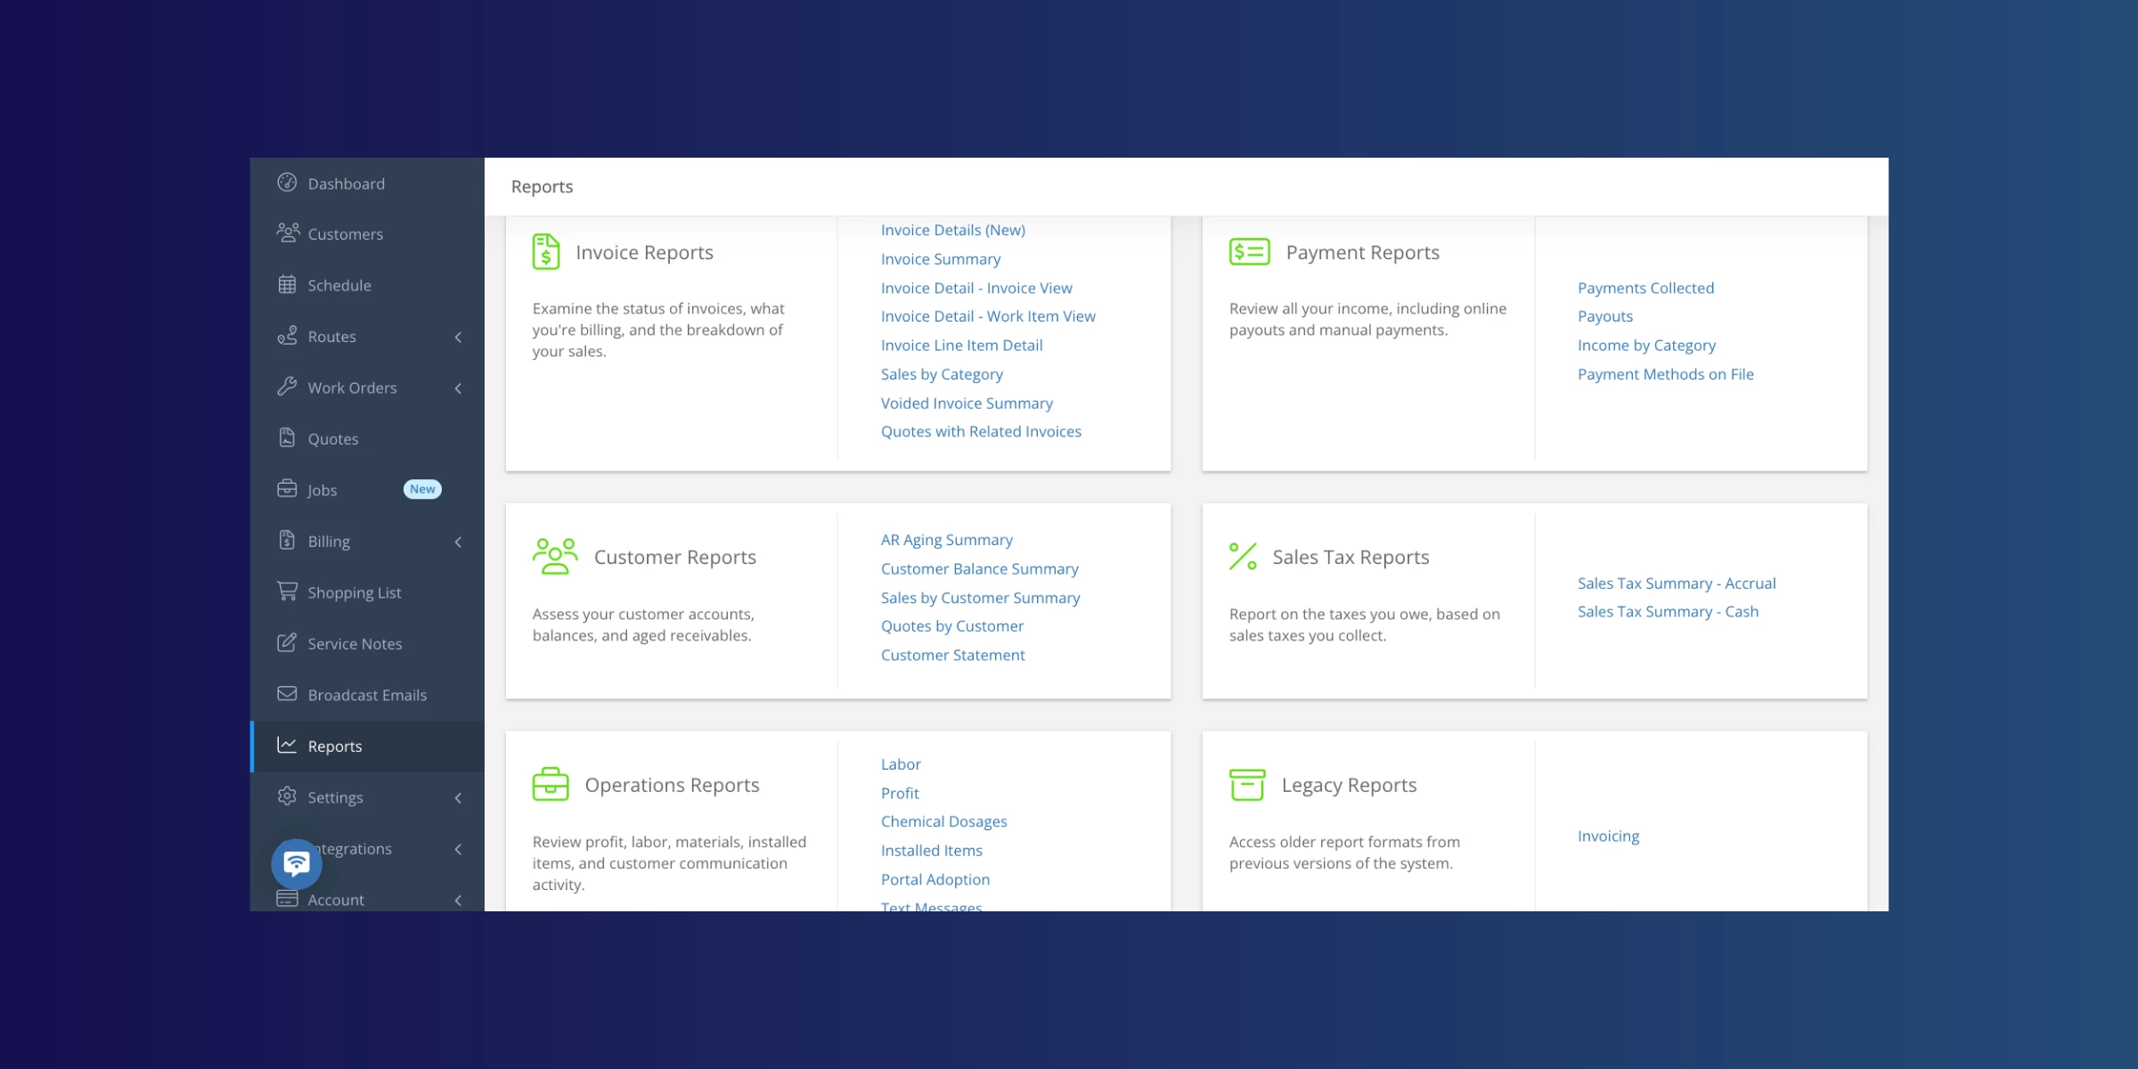
Task: Click the Shopping List cart icon
Action: point(287,591)
